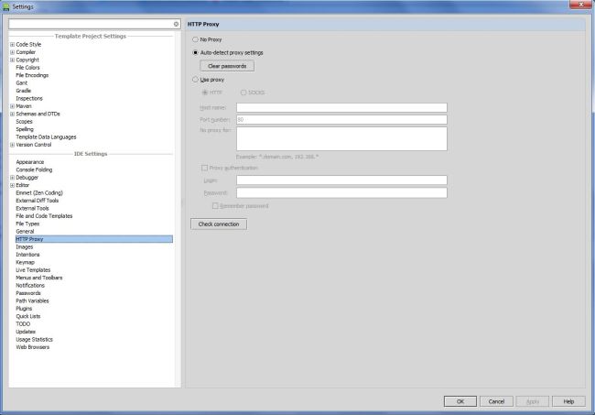Screen dimensions: 595x415
Task: Open Keymap settings
Action: pyautogui.click(x=25, y=262)
